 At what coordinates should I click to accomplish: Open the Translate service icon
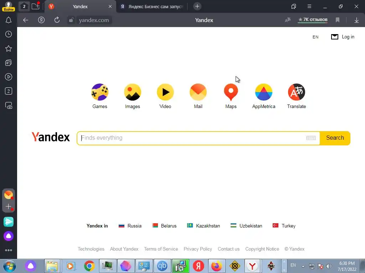297,92
